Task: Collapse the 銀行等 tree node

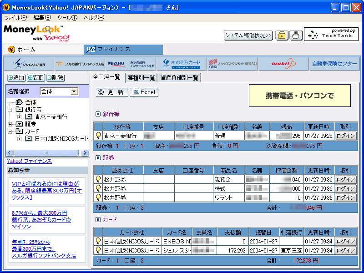Action: tap(10, 110)
